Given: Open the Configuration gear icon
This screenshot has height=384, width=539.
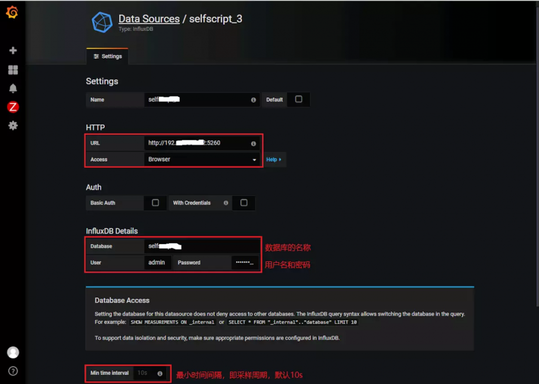Looking at the screenshot, I should (x=13, y=125).
